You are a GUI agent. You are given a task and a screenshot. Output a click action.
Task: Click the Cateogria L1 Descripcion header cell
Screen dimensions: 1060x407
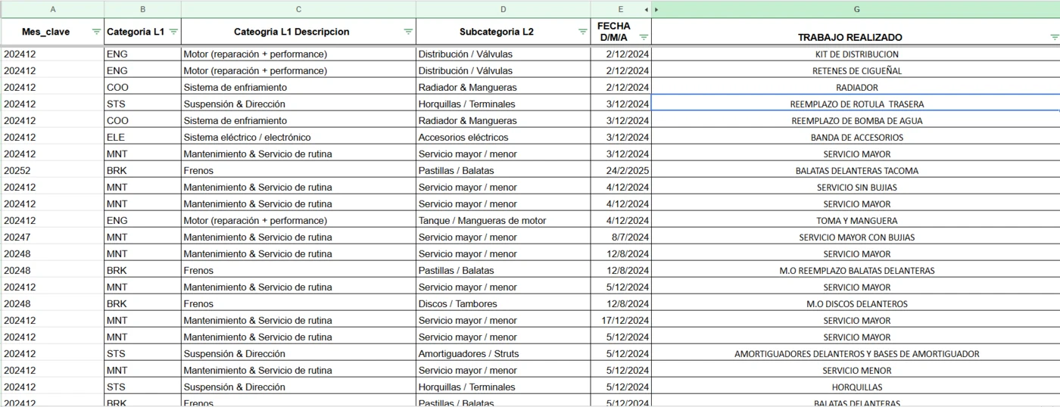[x=298, y=32]
